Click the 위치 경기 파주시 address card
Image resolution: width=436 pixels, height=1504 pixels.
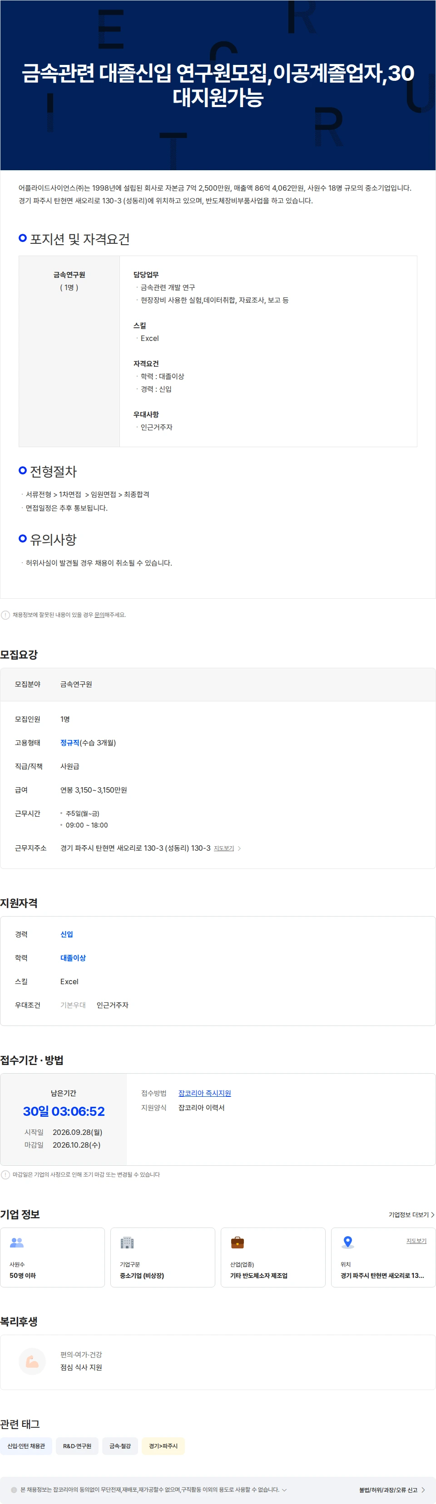pos(383,1257)
